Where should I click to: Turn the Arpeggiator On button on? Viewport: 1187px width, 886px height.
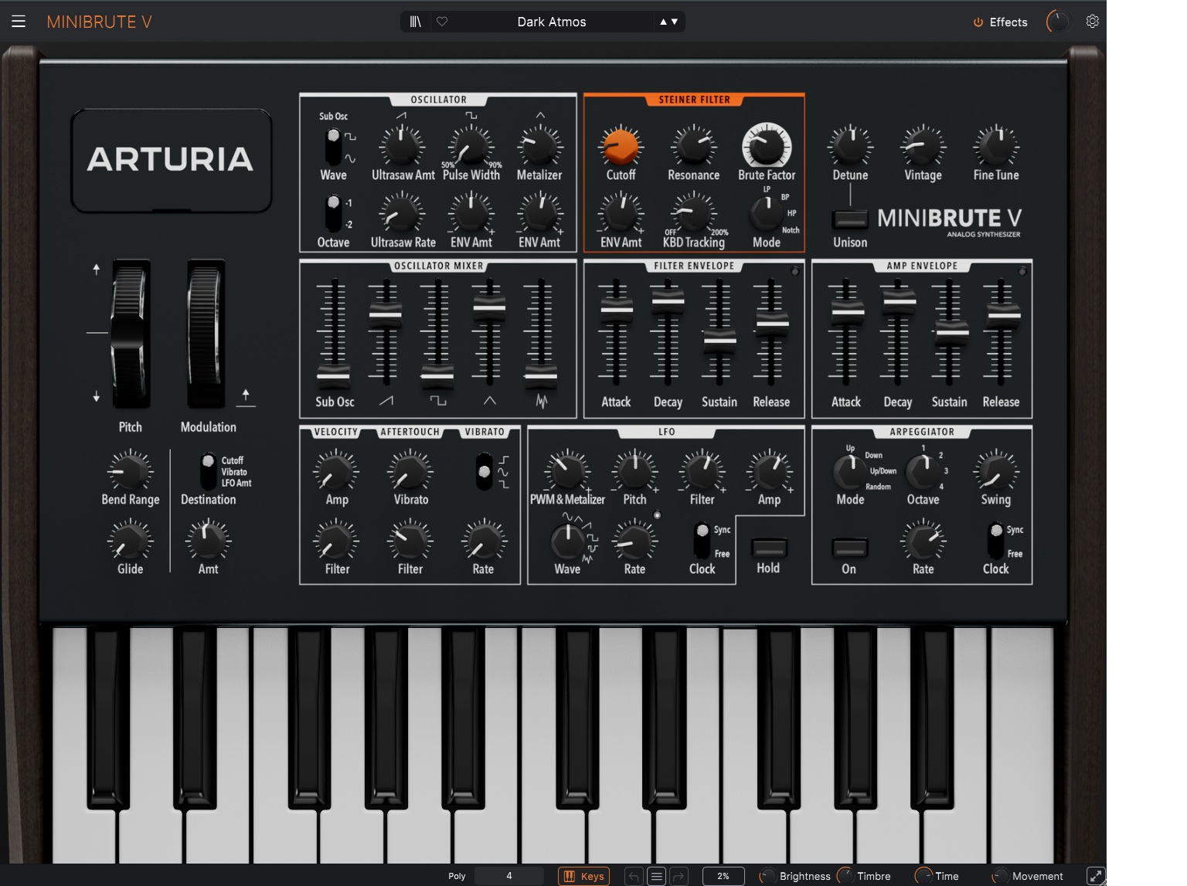click(x=849, y=548)
